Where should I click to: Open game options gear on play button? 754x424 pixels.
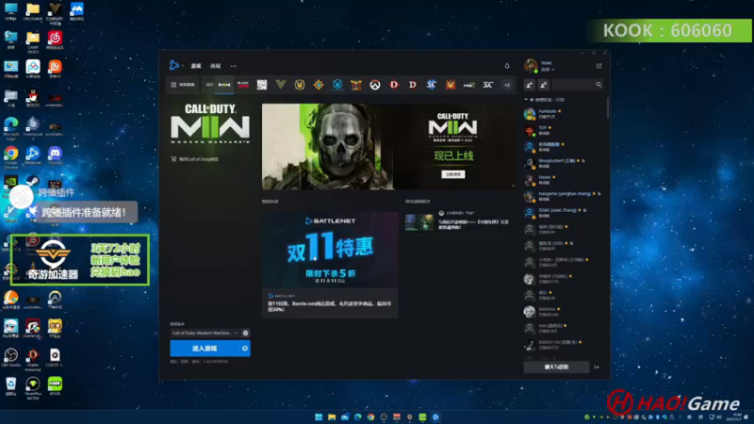(245, 349)
